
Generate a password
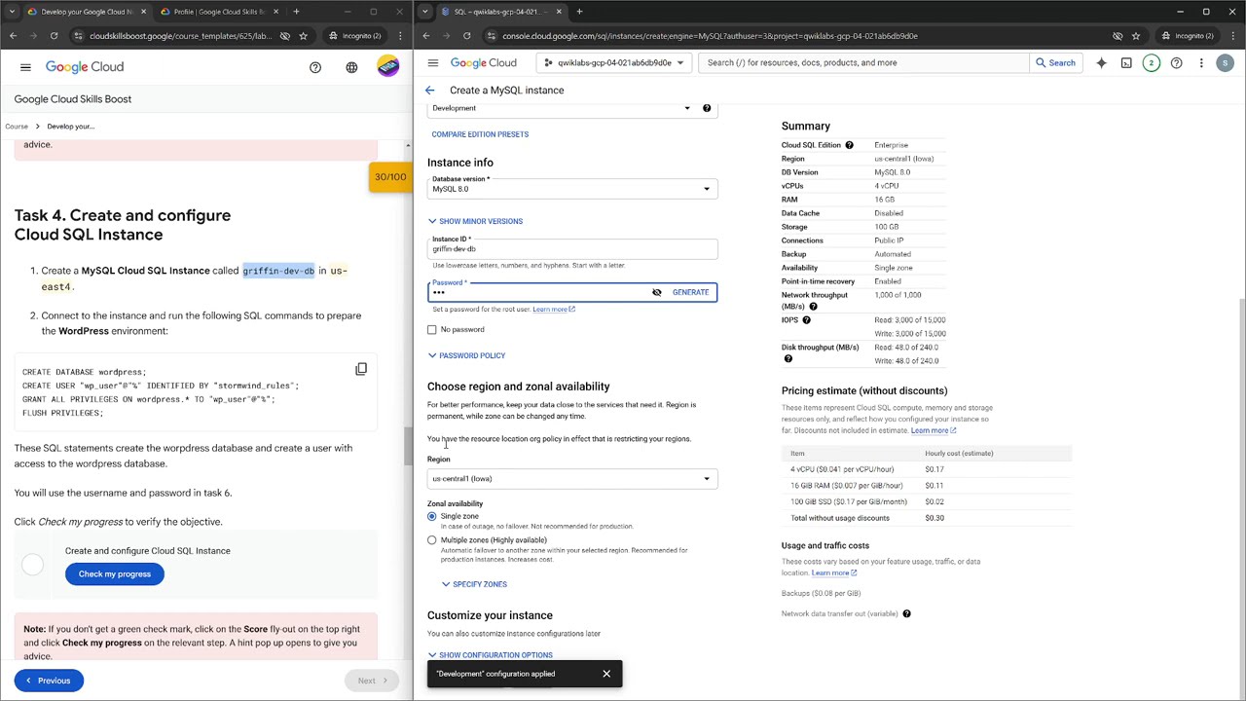click(x=690, y=292)
